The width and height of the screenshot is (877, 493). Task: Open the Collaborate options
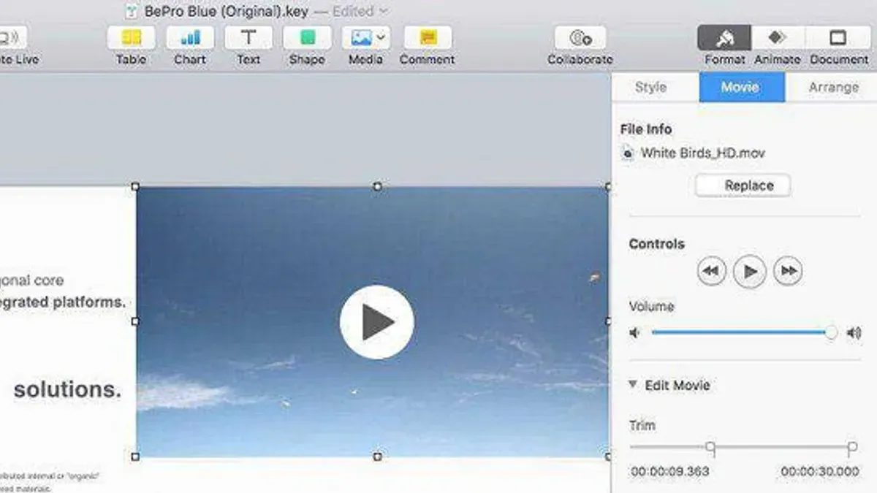pos(580,38)
